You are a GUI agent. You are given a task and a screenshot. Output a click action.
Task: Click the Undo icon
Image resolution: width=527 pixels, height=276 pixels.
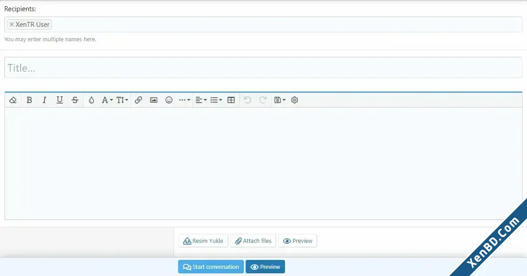[x=247, y=100]
